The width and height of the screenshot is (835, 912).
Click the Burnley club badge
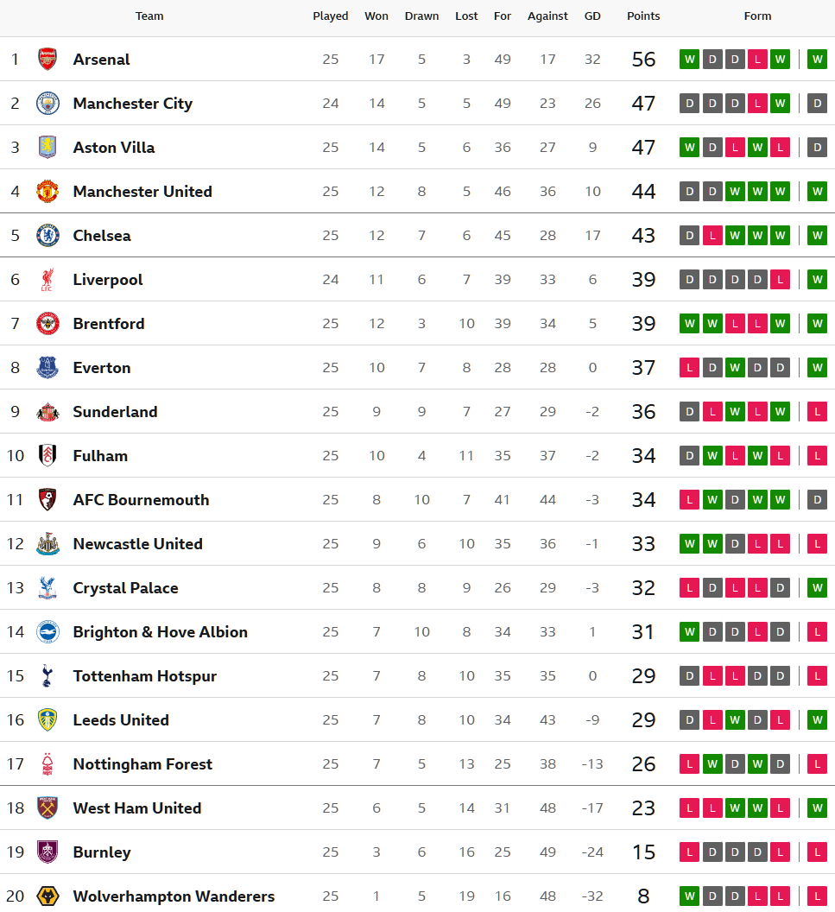(47, 852)
